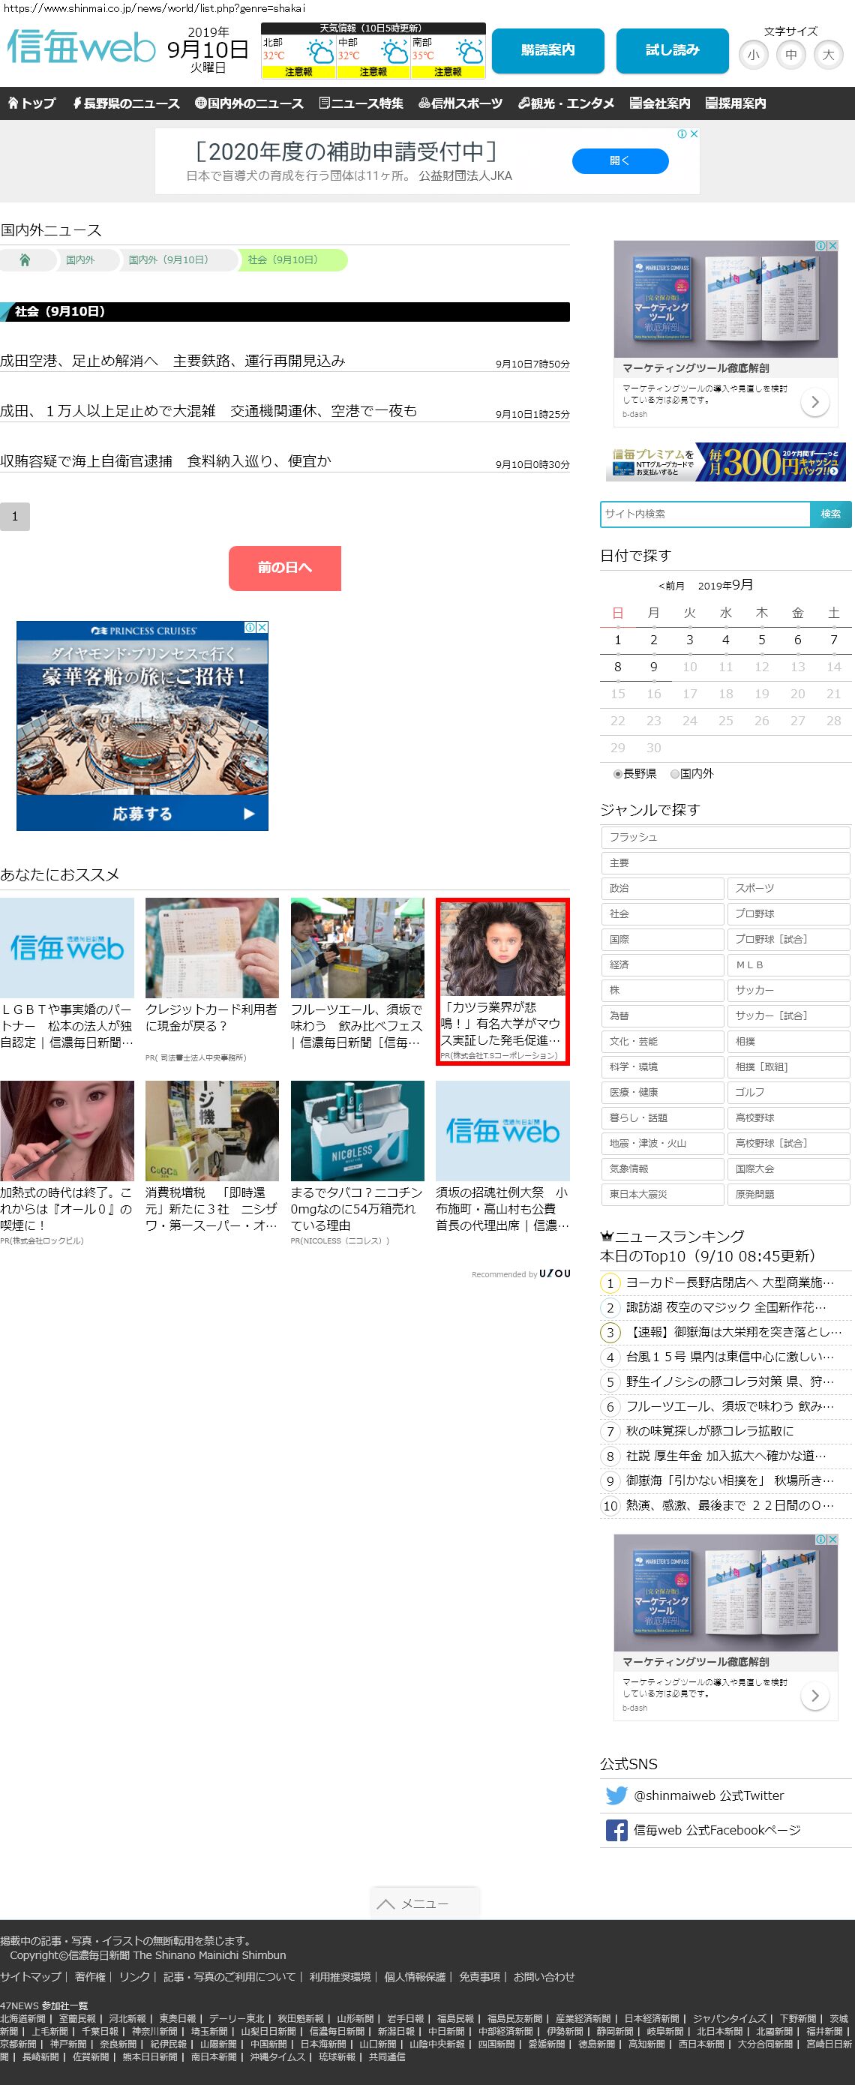Open 信州スポーツ menu
This screenshot has height=2085, width=855.
pyautogui.click(x=460, y=103)
